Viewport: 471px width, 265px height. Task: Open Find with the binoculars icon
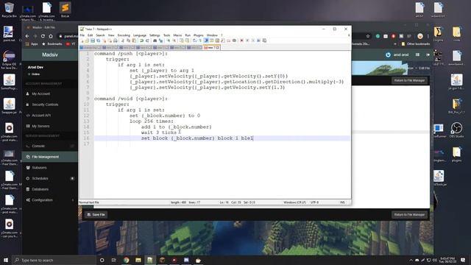point(155,40)
